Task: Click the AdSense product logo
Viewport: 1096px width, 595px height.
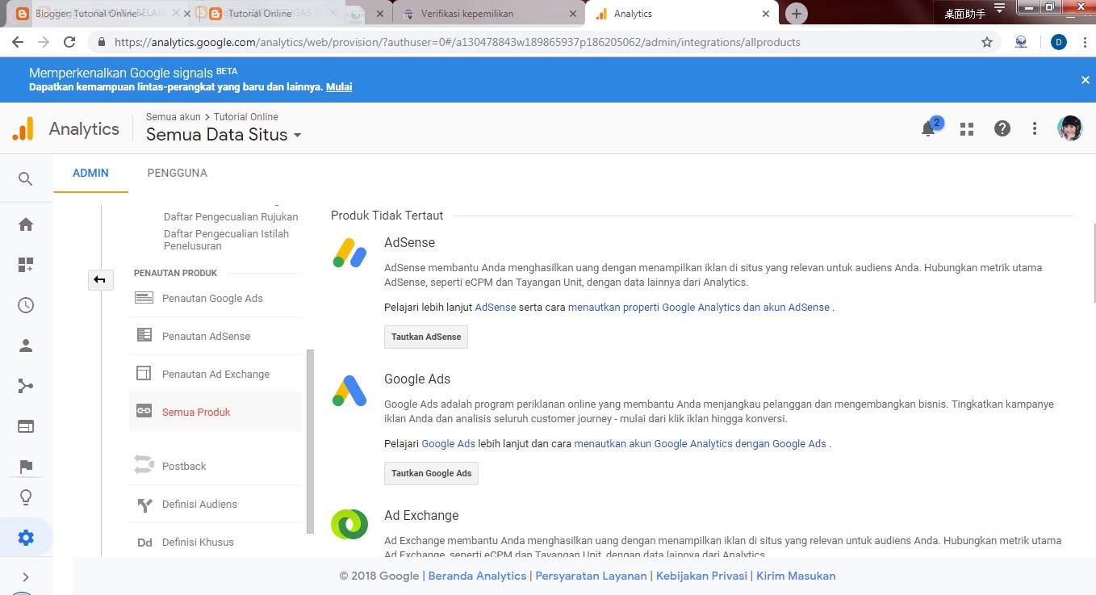Action: [349, 254]
